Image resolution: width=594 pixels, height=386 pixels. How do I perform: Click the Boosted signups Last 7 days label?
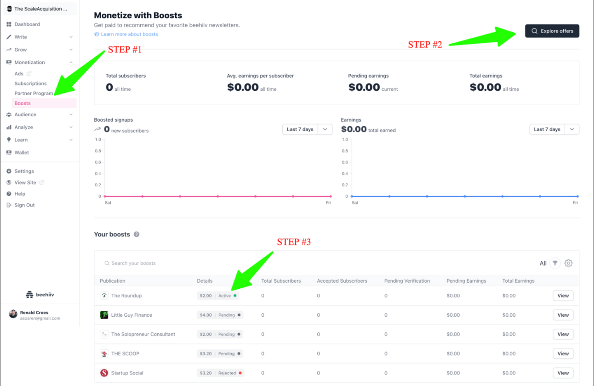pos(300,129)
